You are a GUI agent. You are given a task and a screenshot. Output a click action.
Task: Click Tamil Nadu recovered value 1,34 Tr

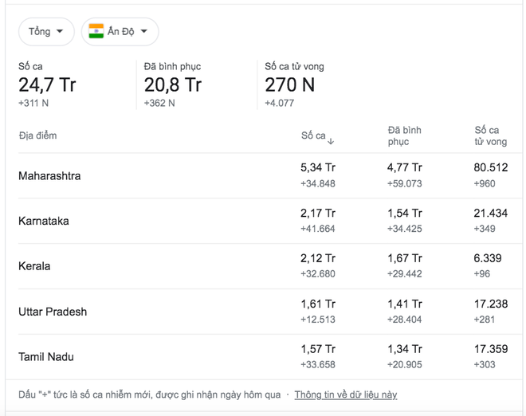point(405,349)
